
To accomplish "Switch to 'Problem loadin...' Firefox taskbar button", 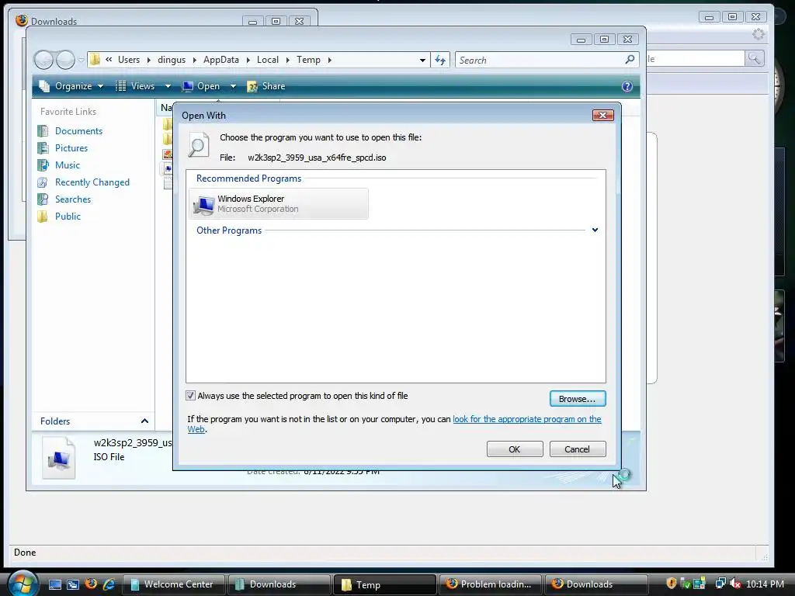I will 490,584.
